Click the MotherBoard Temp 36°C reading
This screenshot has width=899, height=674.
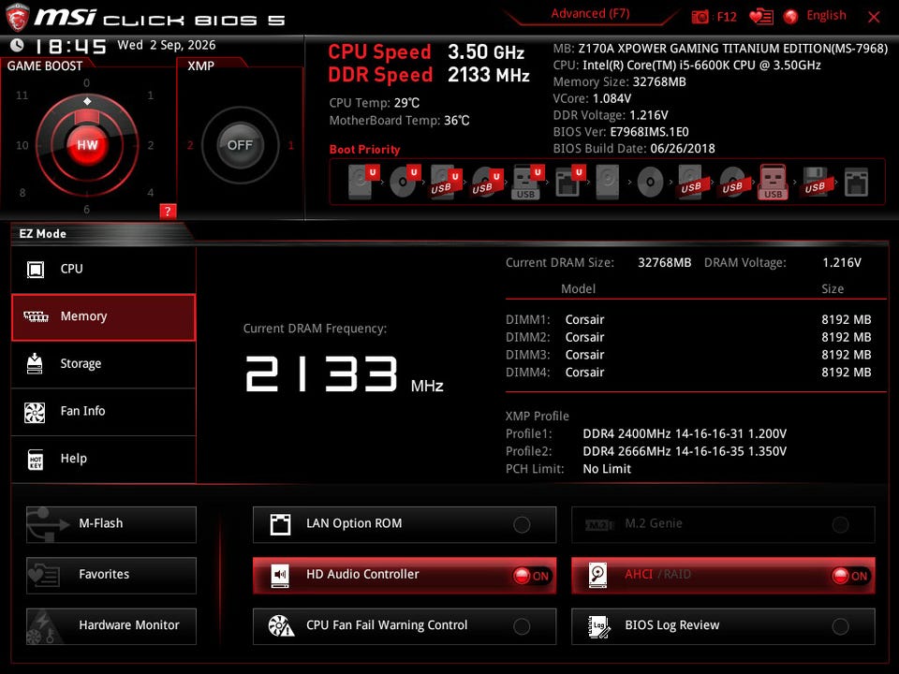click(x=400, y=121)
